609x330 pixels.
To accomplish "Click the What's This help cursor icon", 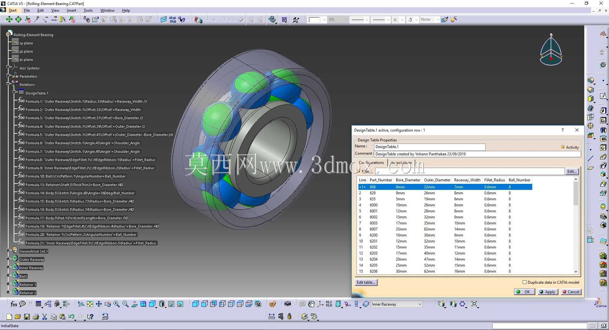I will 90,316.
